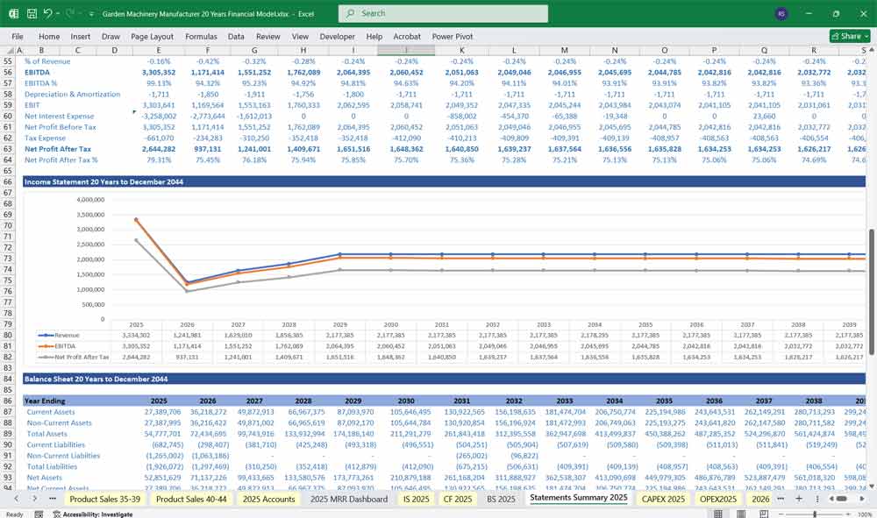Switch to the Formulas ribbon tab
Viewport: 877px width, 518px height.
[x=201, y=36]
